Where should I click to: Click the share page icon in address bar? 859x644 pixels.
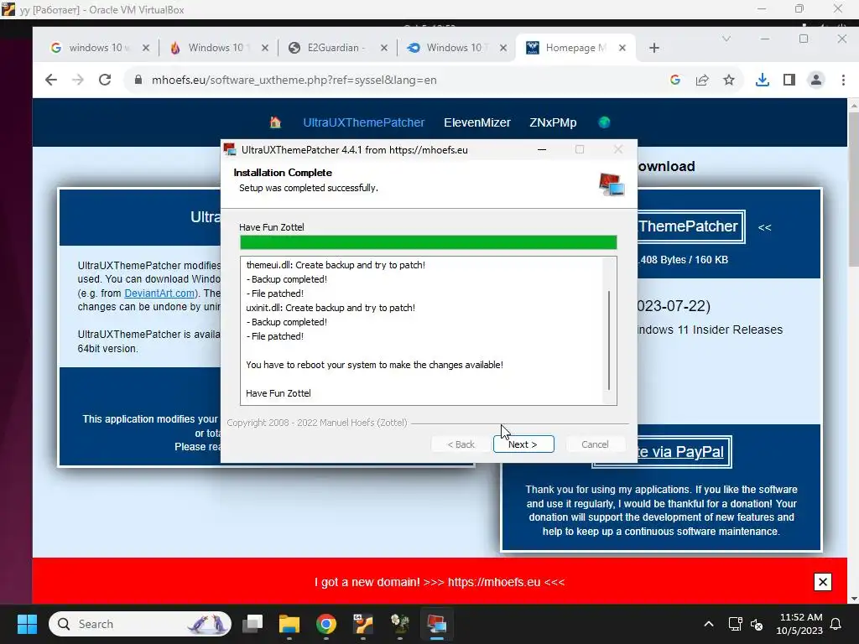pyautogui.click(x=702, y=80)
